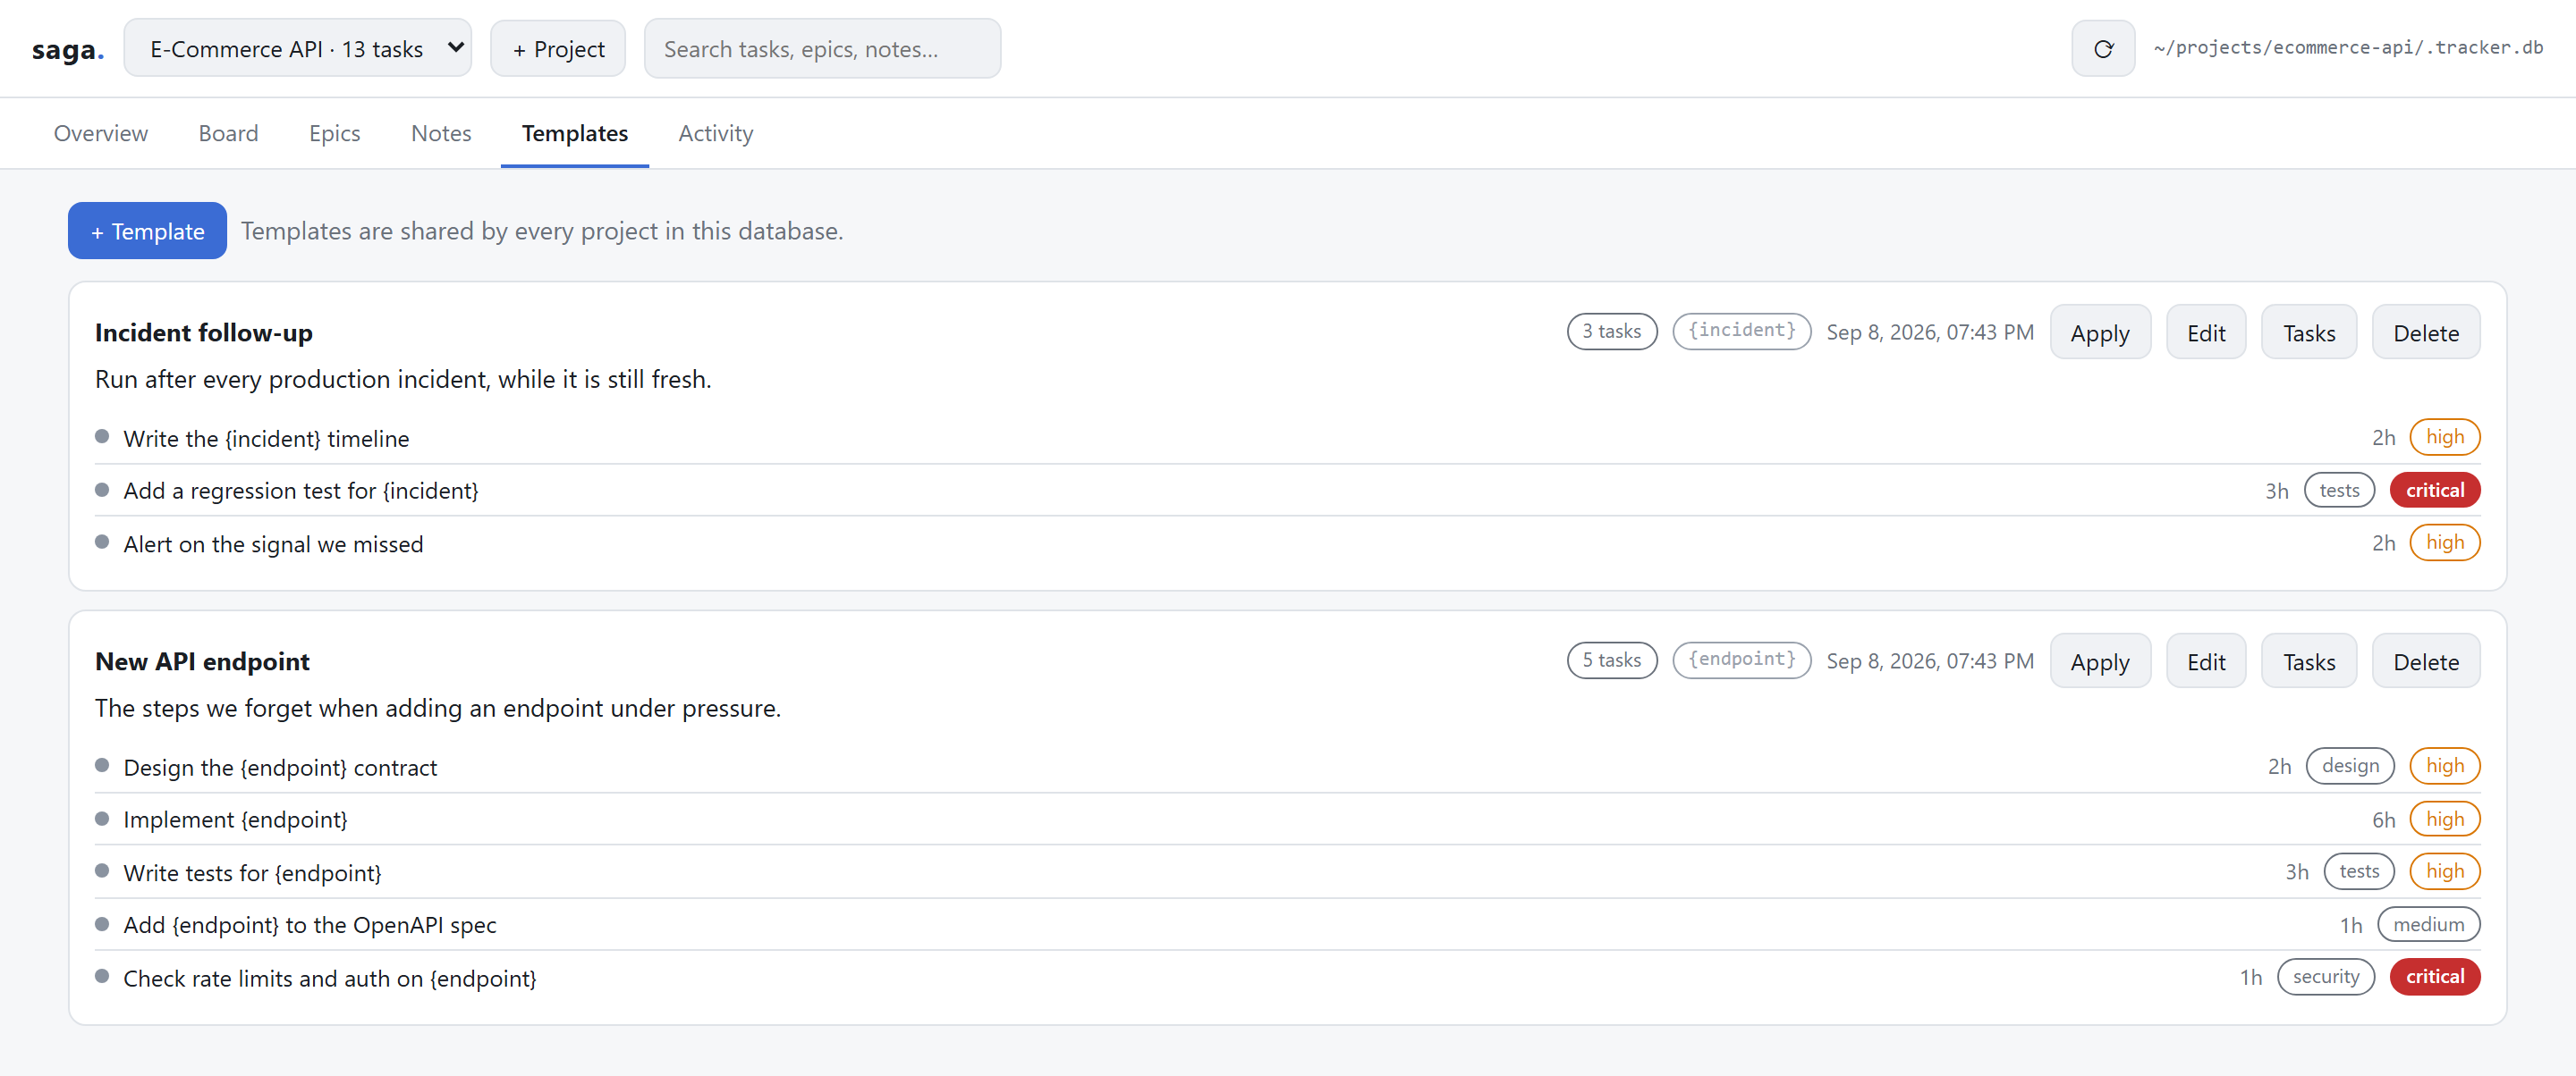This screenshot has width=2576, height=1076.
Task: Select 'Check rate limits and auth on {endpoint}' row
Action: 1287,978
